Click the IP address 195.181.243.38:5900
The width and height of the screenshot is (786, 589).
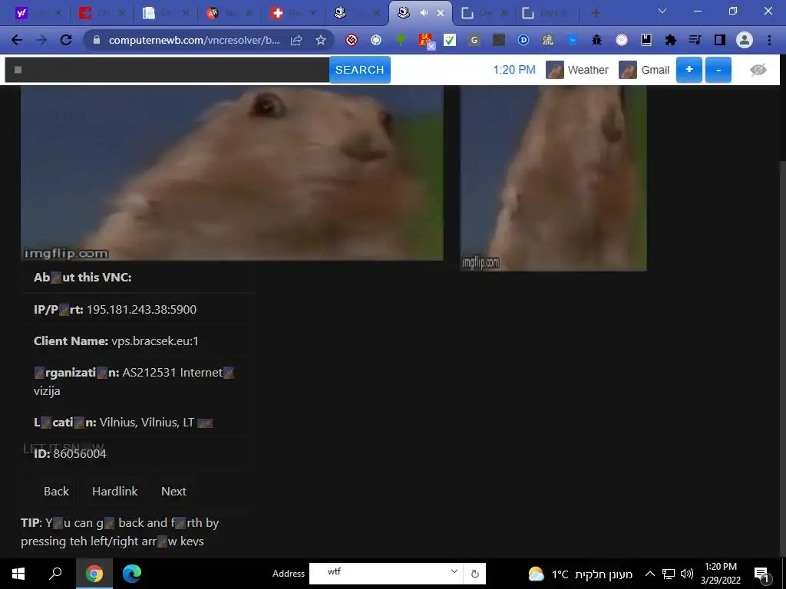pyautogui.click(x=141, y=310)
